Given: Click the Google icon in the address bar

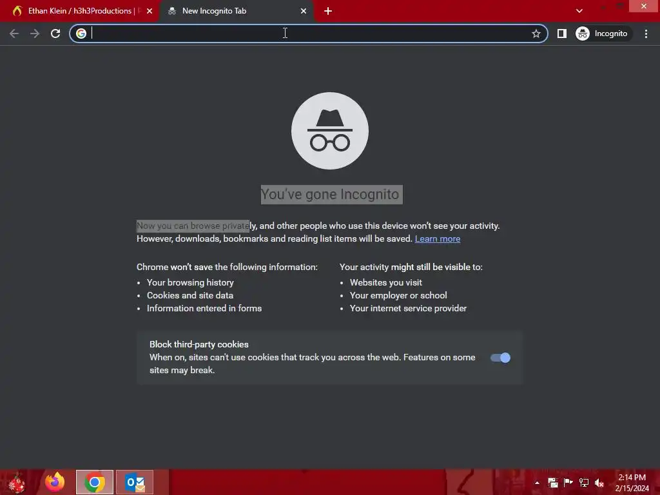Looking at the screenshot, I should coord(81,34).
